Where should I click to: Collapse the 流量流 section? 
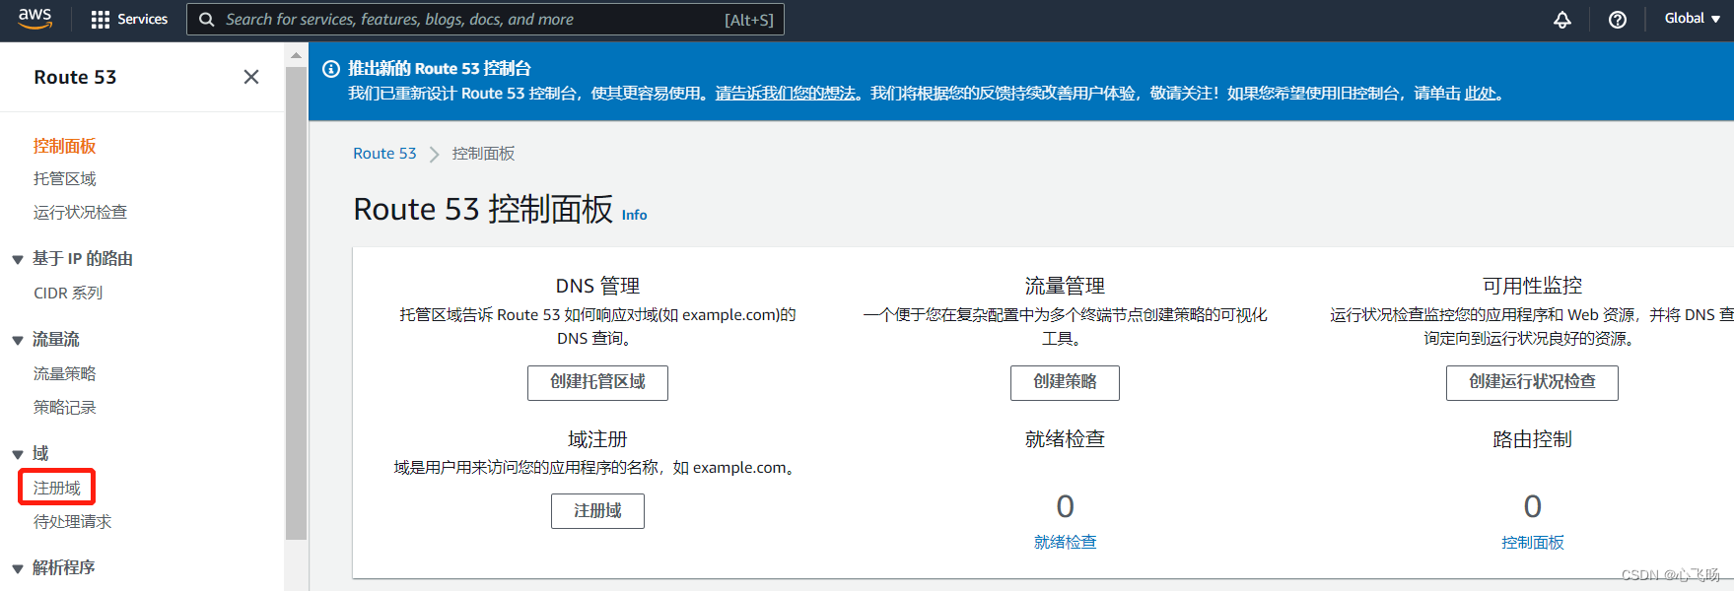click(18, 341)
